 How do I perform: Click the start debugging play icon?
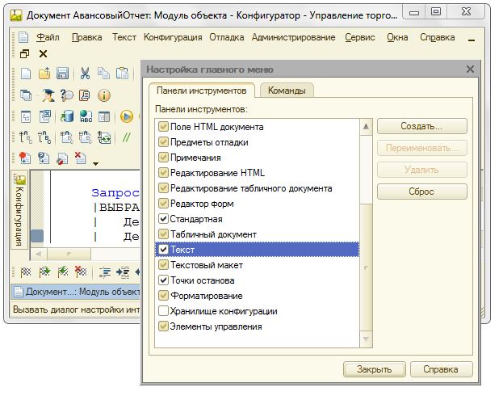(127, 116)
